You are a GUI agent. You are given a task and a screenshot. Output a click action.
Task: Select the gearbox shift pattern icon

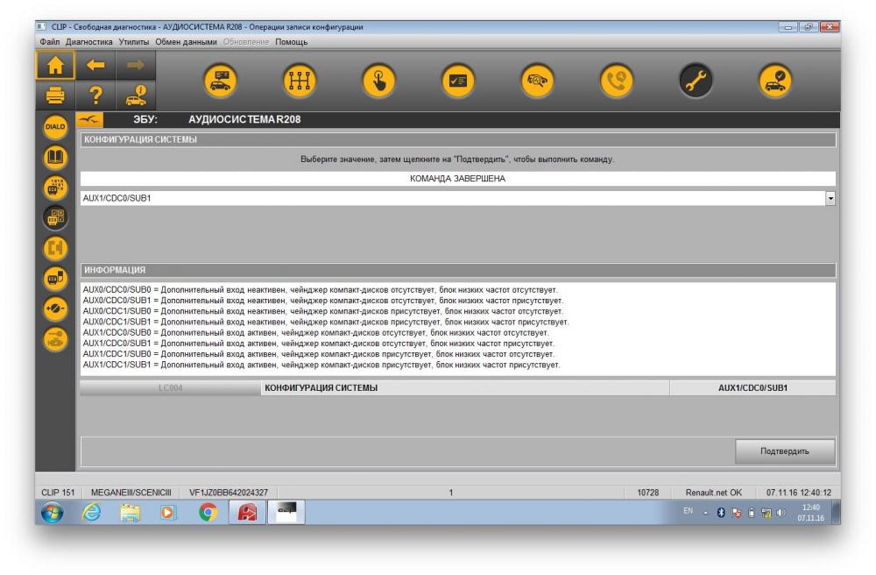point(300,81)
